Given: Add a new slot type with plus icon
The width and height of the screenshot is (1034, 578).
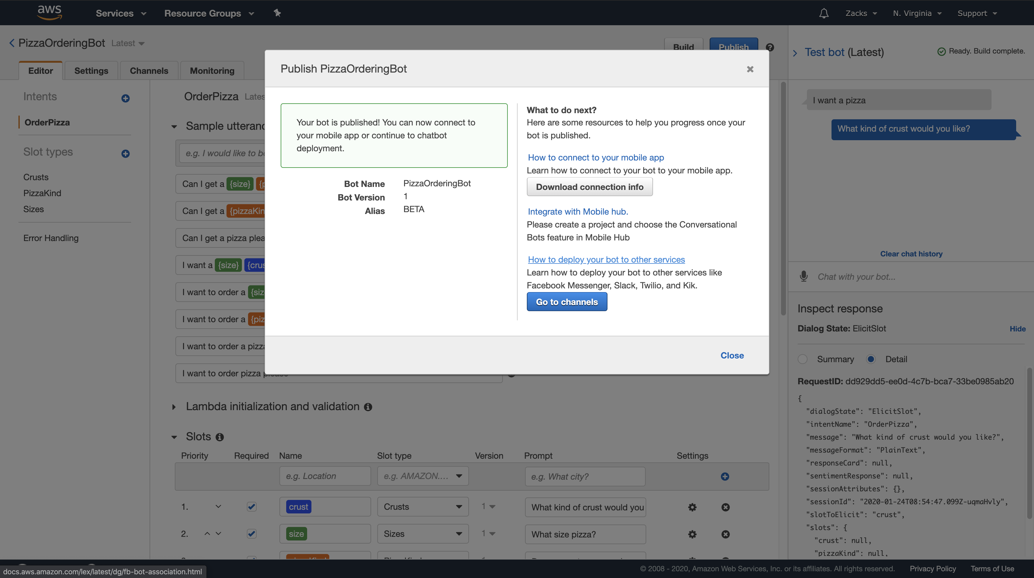Looking at the screenshot, I should [125, 154].
